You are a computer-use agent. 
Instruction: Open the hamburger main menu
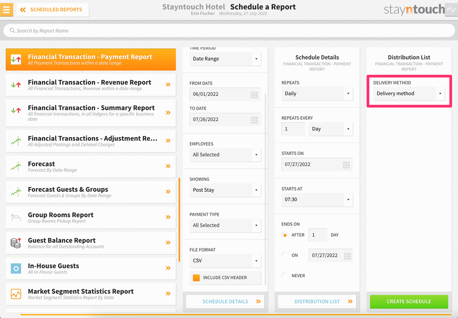pyautogui.click(x=6, y=9)
